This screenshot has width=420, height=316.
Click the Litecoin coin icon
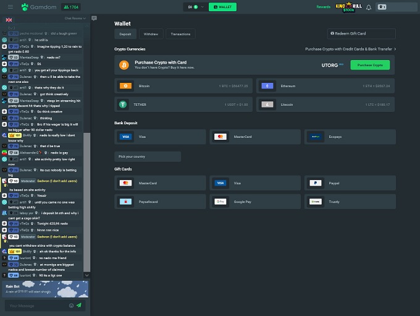(267, 105)
